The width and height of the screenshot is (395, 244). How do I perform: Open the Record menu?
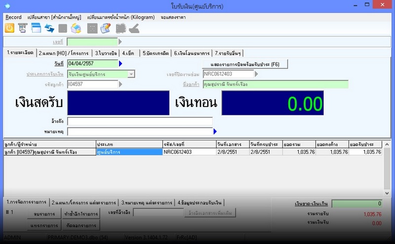pyautogui.click(x=13, y=17)
